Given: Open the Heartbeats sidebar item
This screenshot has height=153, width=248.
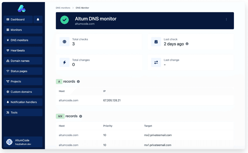Looking at the screenshot, I should pyautogui.click(x=23, y=50).
